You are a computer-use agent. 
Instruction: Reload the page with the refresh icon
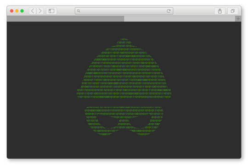coord(169,11)
